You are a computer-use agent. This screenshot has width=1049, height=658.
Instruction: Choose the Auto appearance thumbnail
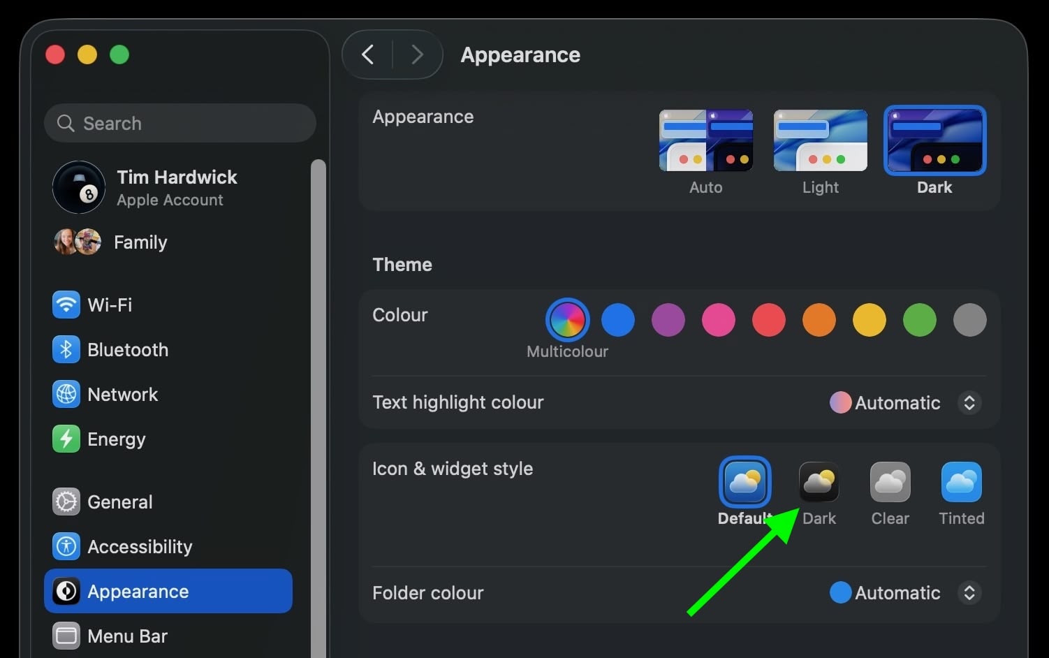(706, 140)
